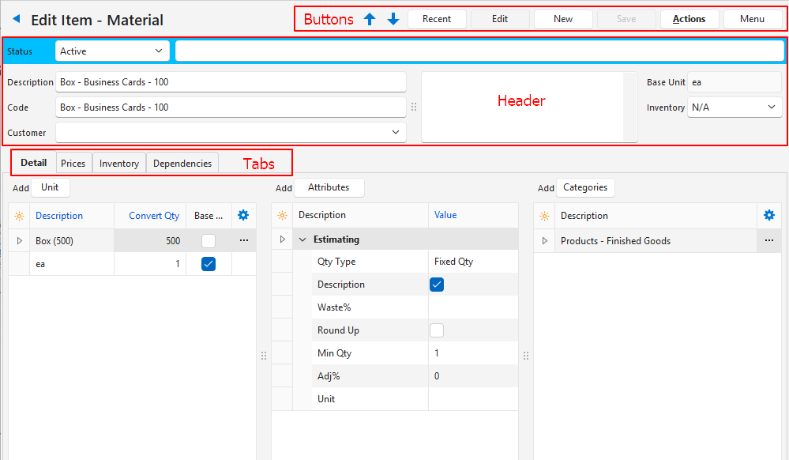789x460 pixels.
Task: Click ellipsis on Products - Finished Goods row
Action: coord(768,240)
